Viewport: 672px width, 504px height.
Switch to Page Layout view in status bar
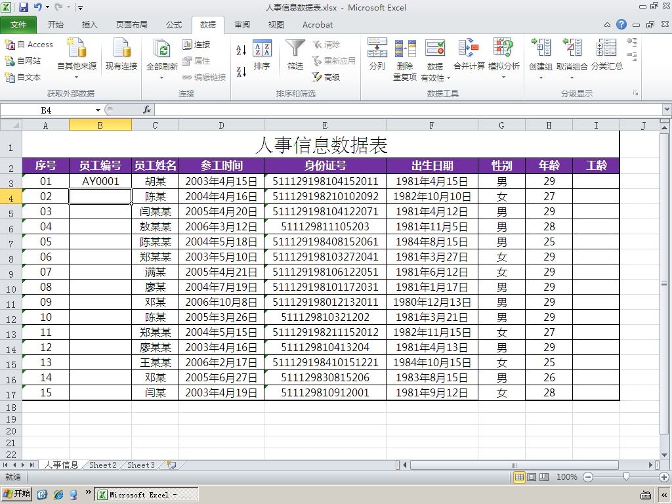coord(532,477)
